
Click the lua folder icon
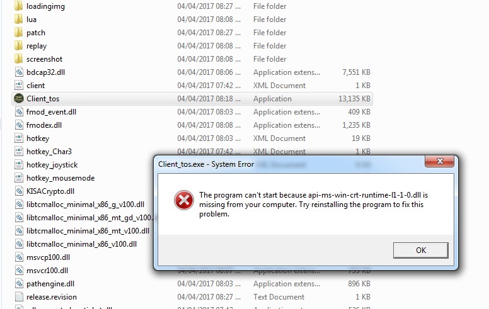pos(19,20)
